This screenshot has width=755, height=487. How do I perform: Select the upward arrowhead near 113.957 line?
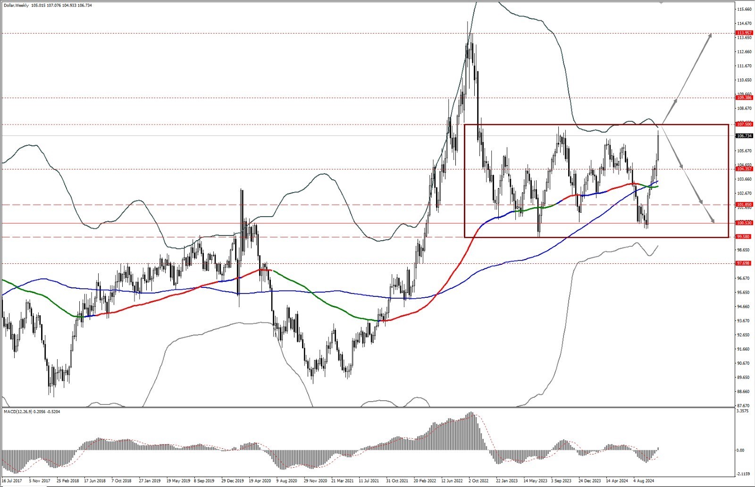(x=709, y=36)
